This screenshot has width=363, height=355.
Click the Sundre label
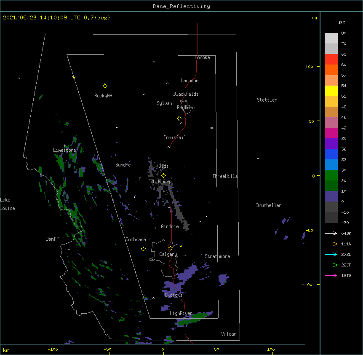(x=123, y=165)
